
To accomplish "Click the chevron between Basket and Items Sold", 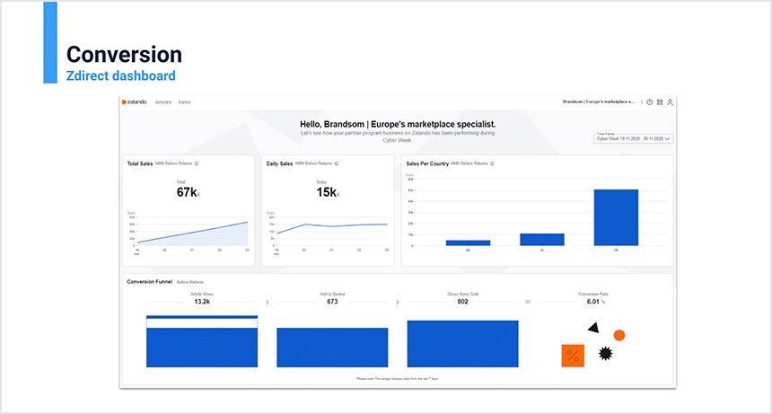I will pos(398,303).
